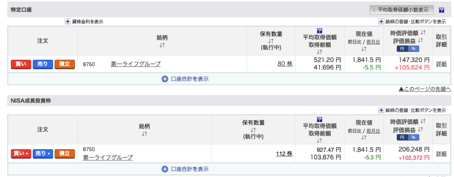Sort NISA table by 時価評価額 arrows
This screenshot has height=177, width=454.
[x=423, y=121]
